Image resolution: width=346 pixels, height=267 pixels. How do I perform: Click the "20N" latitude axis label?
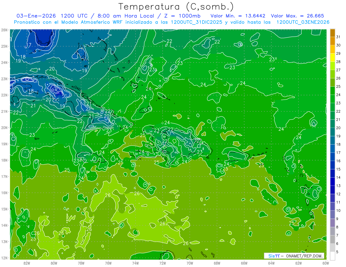[4, 127]
